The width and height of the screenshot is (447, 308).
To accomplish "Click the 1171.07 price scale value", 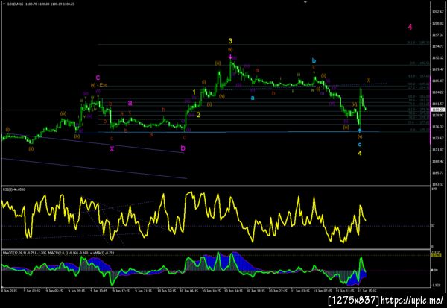I will point(439,150).
